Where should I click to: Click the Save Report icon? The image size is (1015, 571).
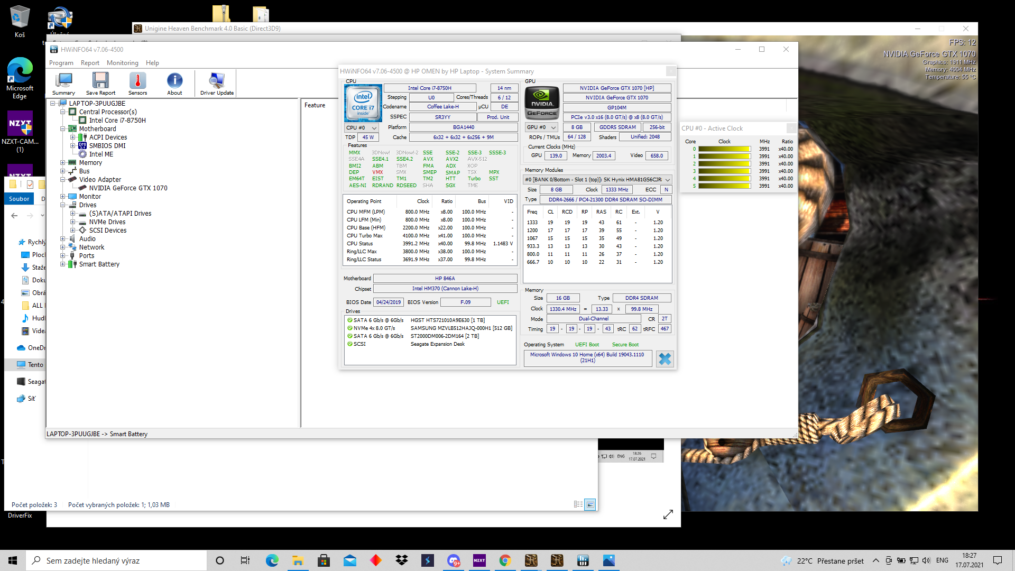100,84
